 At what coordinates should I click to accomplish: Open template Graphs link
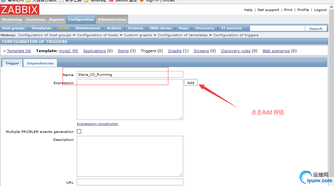point(175,51)
